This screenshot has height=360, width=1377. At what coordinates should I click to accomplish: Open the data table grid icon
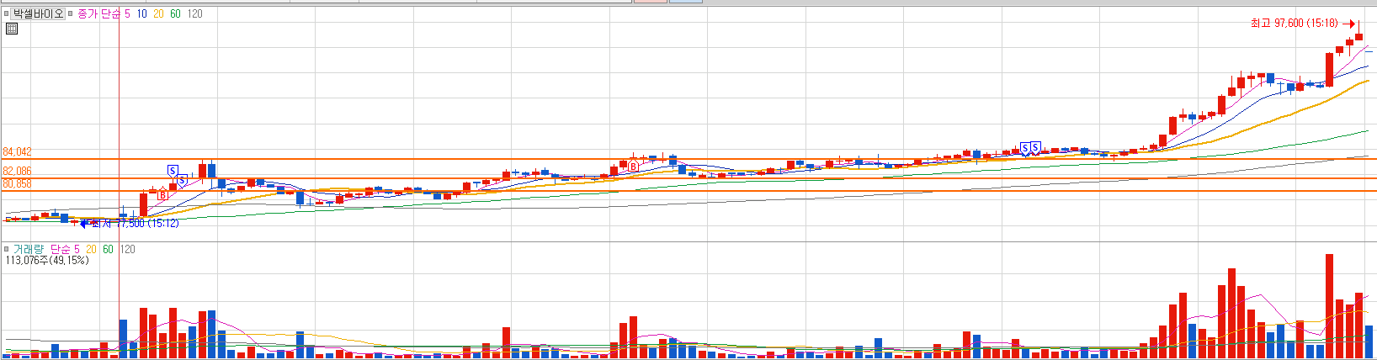pyautogui.click(x=12, y=29)
